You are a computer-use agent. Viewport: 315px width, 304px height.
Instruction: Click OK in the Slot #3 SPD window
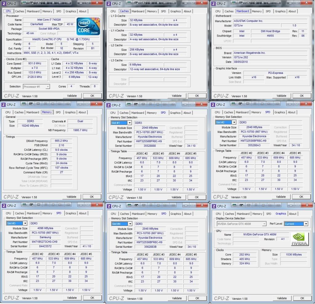tap(92, 298)
